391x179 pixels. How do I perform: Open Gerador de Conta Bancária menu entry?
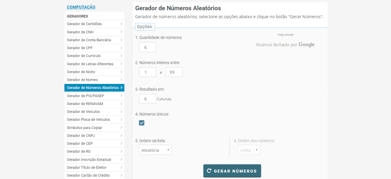click(x=89, y=40)
